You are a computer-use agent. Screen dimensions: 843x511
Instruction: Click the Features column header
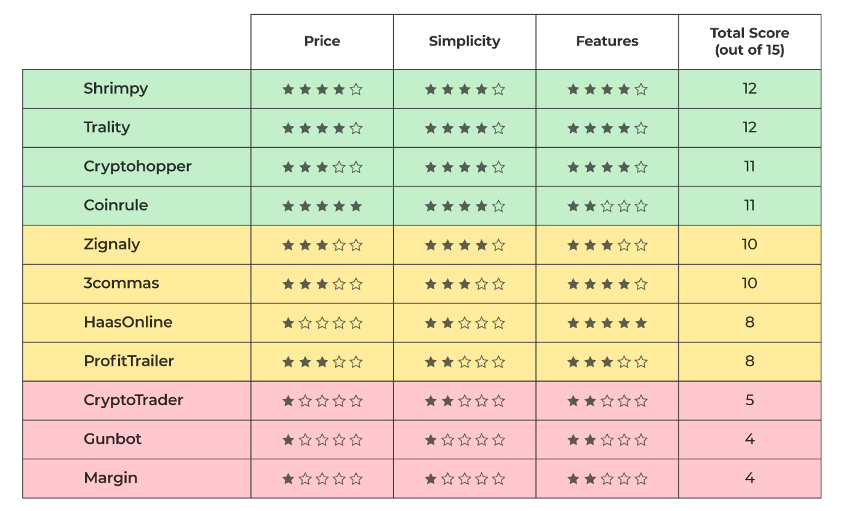click(x=607, y=41)
